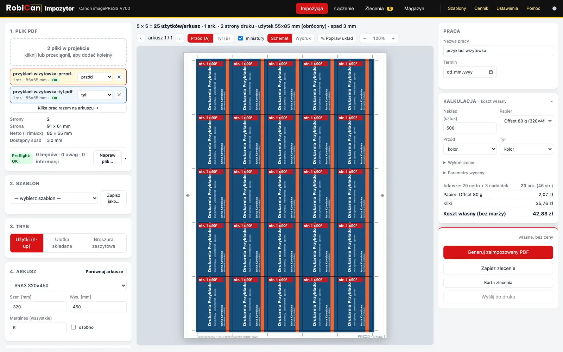The width and height of the screenshot is (563, 352).
Task: Switch preview to Tył (B) side
Action: 223,38
